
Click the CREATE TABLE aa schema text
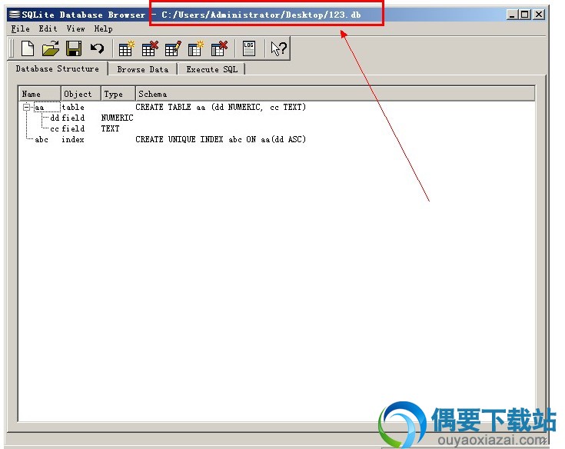coord(221,107)
